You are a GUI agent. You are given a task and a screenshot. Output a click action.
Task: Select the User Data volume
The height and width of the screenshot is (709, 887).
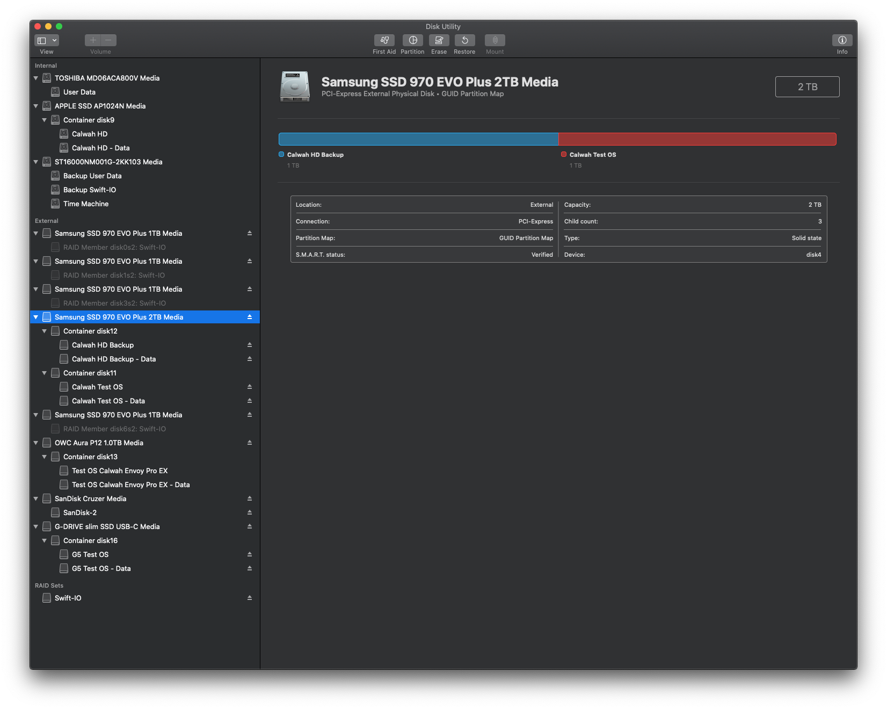tap(145, 92)
